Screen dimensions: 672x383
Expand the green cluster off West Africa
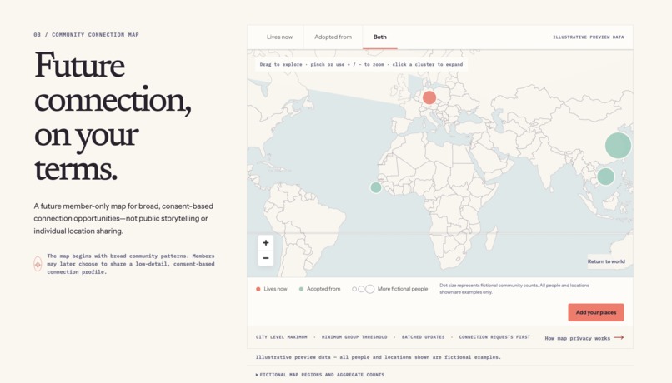pyautogui.click(x=376, y=187)
